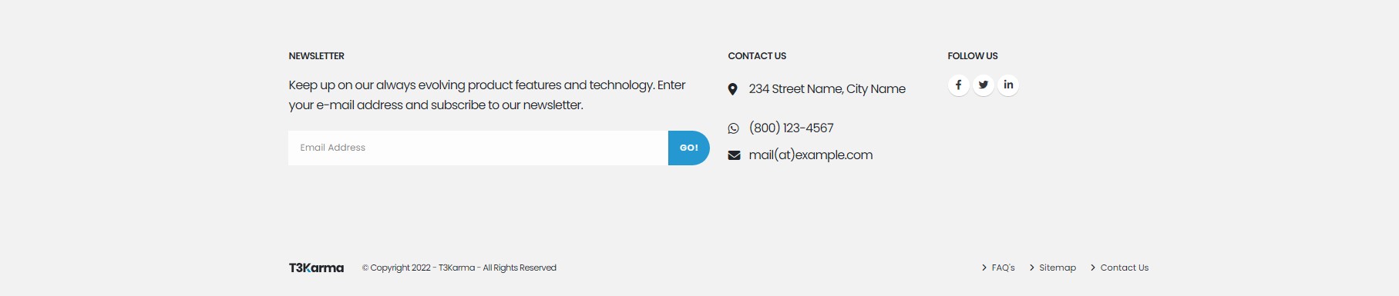Click the Newsletter description paragraph
1399x296 pixels.
click(487, 95)
